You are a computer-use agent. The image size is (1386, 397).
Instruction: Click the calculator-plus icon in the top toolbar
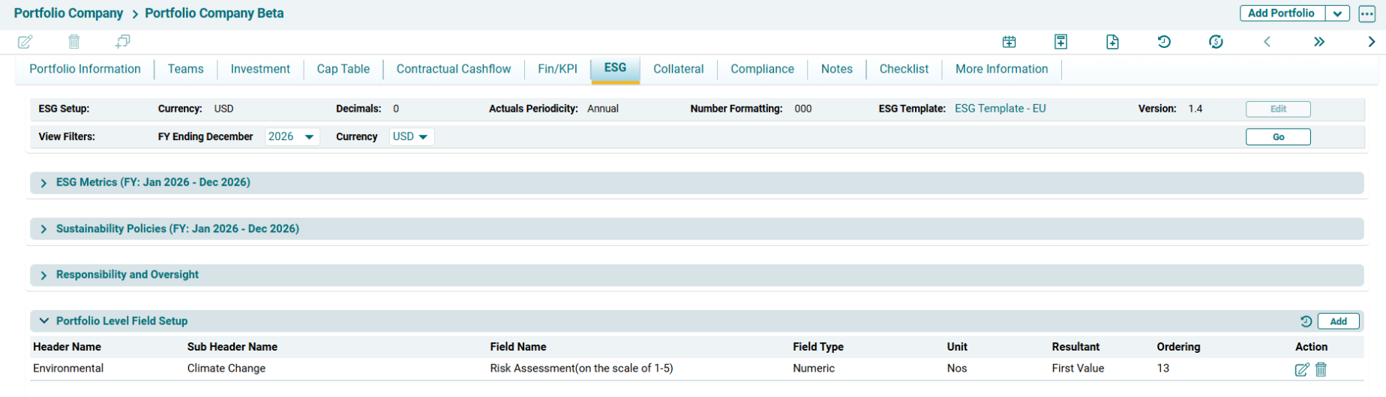click(x=1060, y=42)
